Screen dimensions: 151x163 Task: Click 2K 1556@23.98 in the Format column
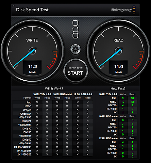22,147
